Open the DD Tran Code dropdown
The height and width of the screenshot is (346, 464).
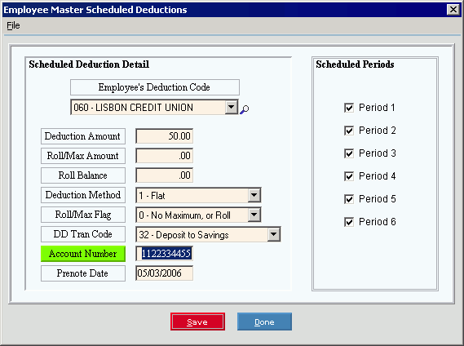tap(274, 234)
